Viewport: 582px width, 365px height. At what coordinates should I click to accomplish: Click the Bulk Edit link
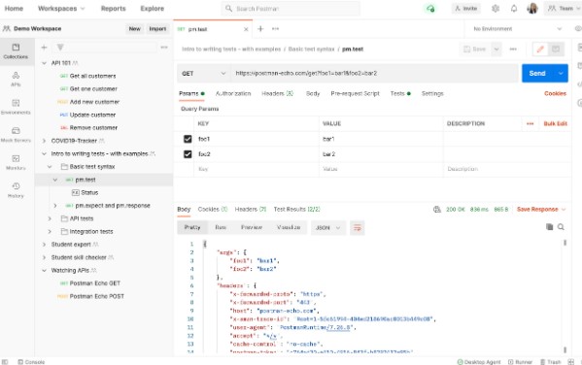click(555, 123)
